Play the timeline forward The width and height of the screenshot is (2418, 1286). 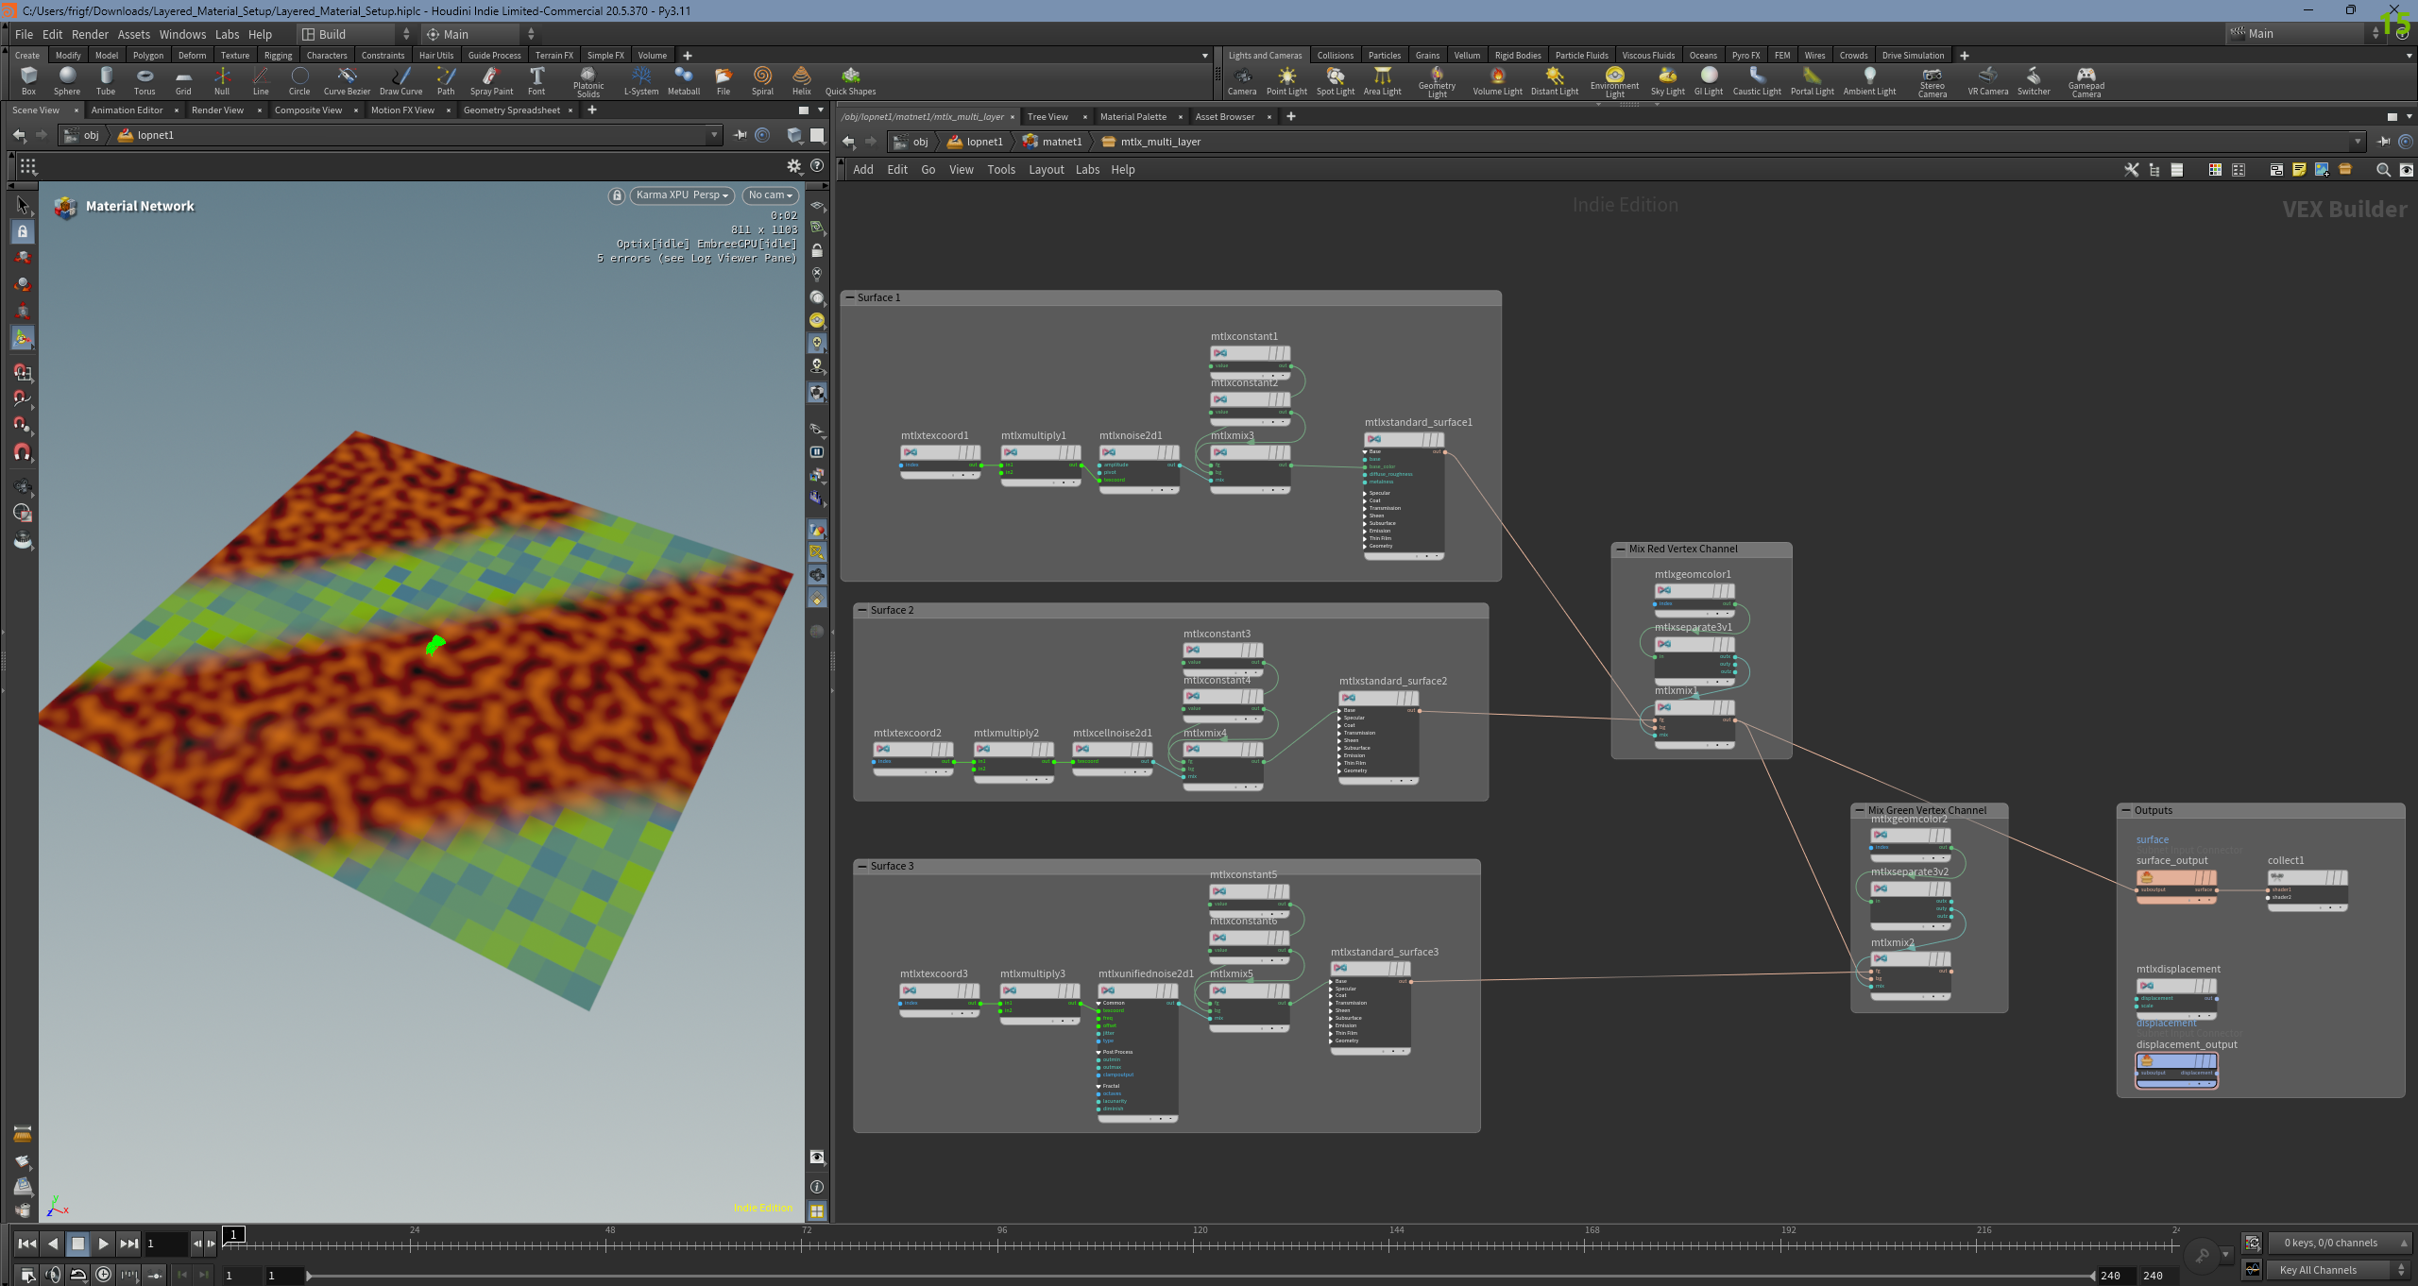(104, 1244)
